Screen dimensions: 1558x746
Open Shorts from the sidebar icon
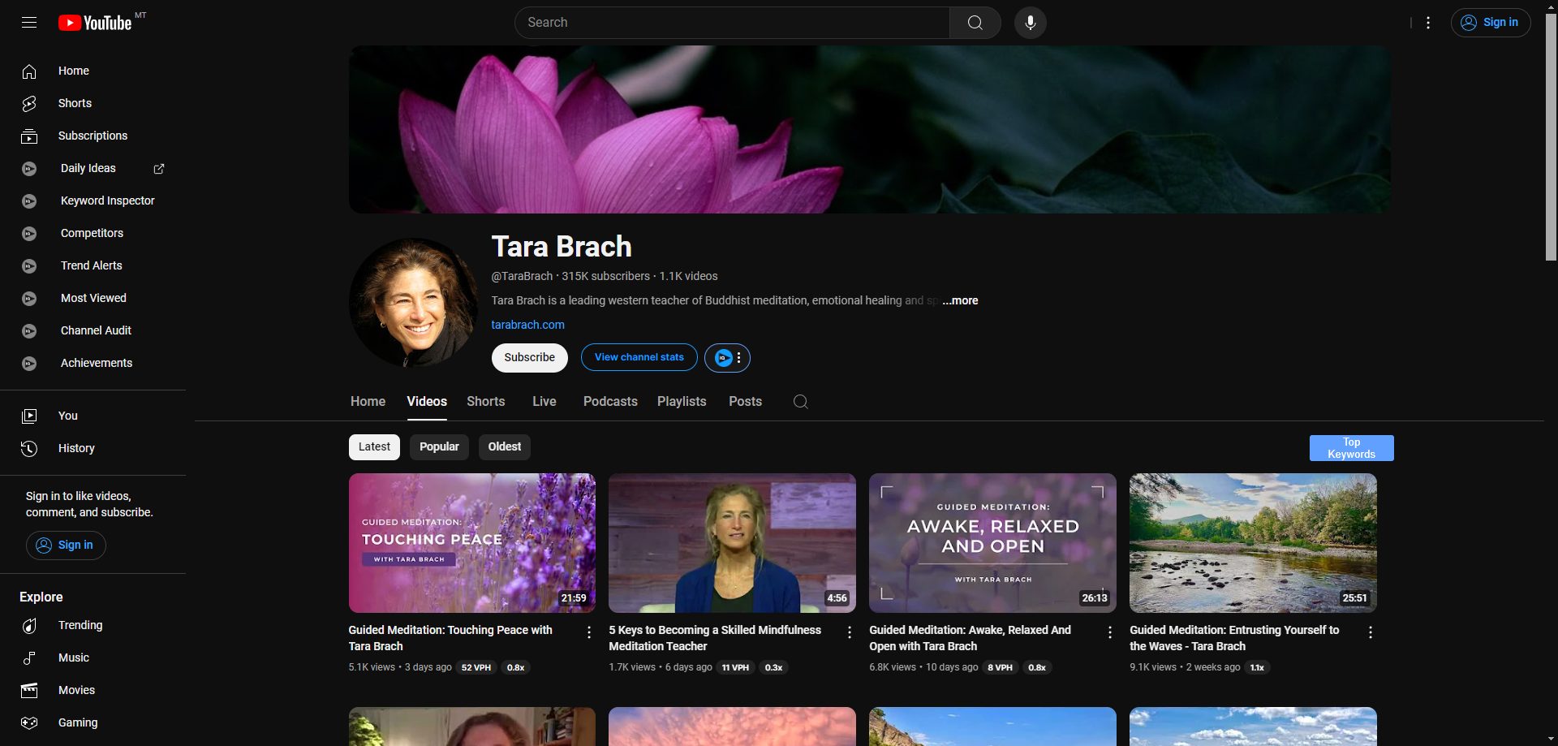coord(29,104)
